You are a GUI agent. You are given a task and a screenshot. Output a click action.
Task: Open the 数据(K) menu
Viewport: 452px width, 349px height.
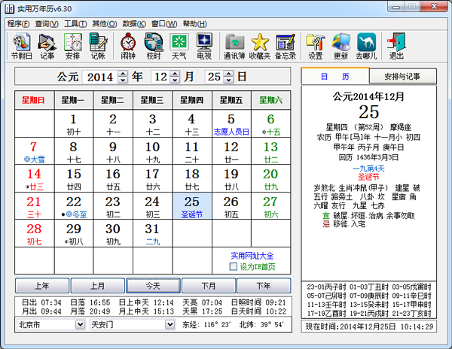coord(134,24)
